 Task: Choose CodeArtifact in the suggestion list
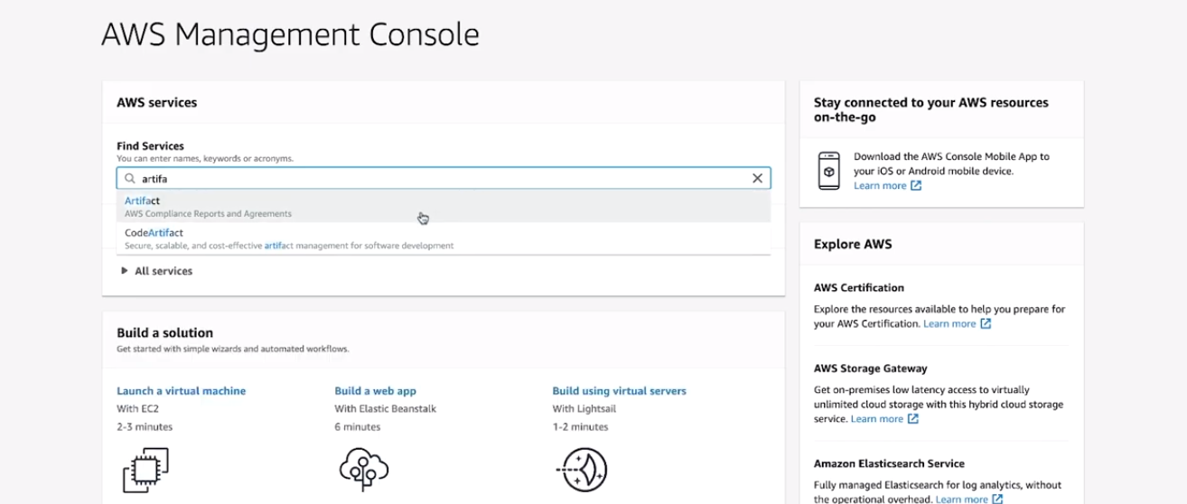click(154, 233)
